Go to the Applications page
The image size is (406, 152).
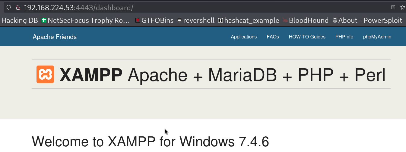coord(244,37)
